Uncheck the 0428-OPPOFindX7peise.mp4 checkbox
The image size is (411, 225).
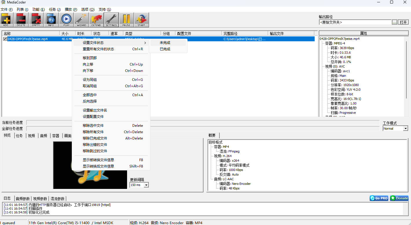(x=5, y=38)
